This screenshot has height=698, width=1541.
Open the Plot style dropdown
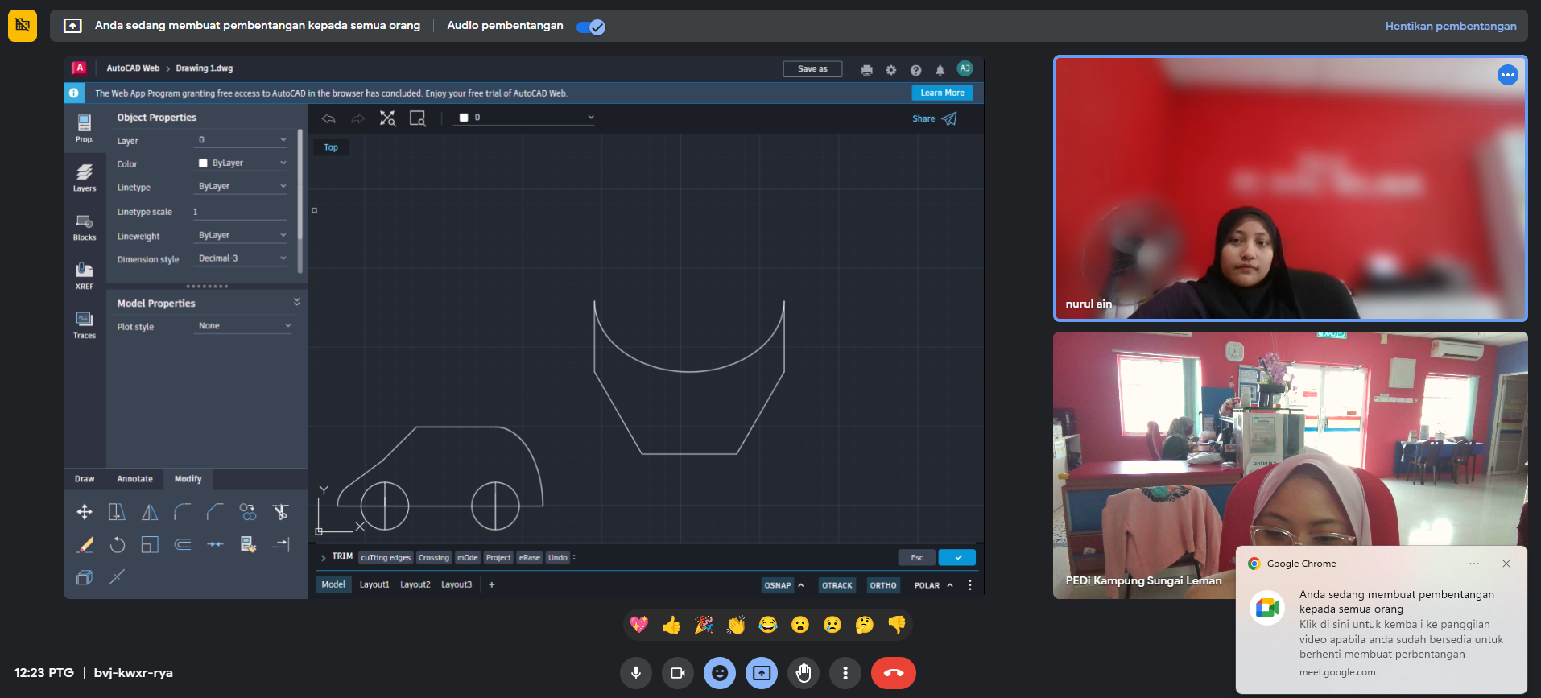[x=244, y=326]
